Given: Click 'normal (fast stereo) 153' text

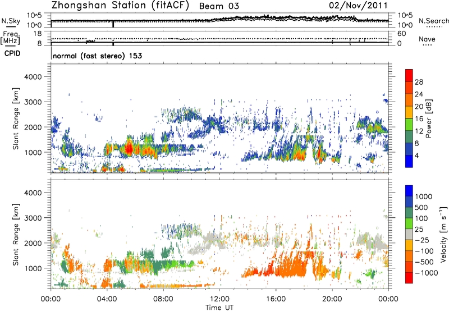Looking at the screenshot, I should coord(97,56).
